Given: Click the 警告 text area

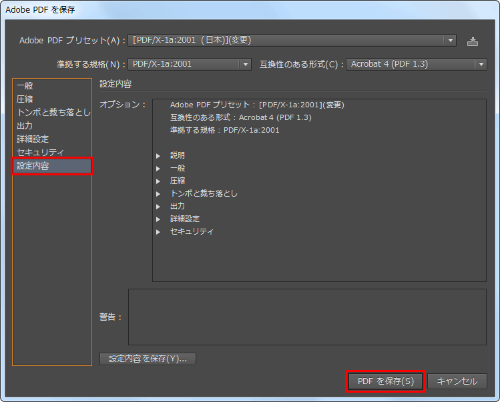Looking at the screenshot, I should (x=307, y=317).
